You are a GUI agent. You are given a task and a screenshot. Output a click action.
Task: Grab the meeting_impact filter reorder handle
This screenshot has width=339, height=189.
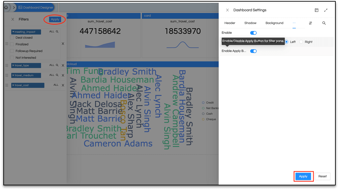[x=7, y=44]
